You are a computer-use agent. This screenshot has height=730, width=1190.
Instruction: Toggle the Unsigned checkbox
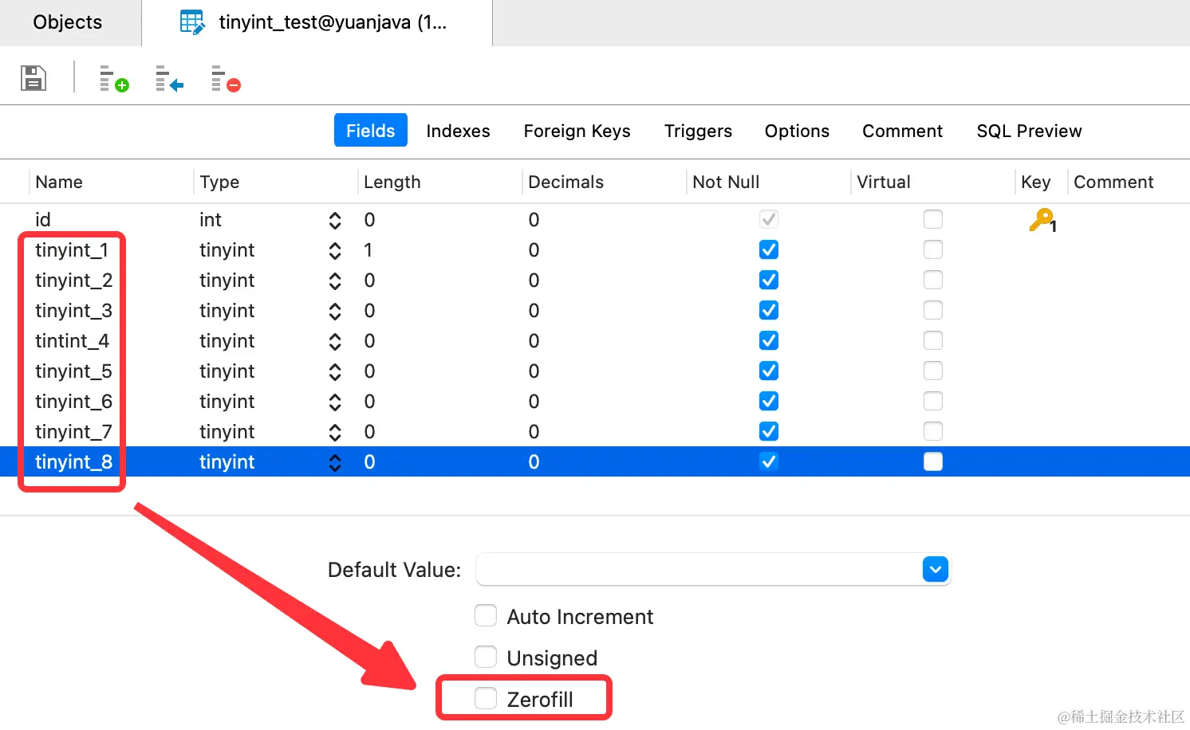point(486,657)
